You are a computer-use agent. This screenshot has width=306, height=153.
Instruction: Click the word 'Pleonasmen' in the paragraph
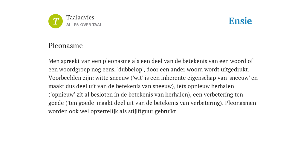(241, 103)
